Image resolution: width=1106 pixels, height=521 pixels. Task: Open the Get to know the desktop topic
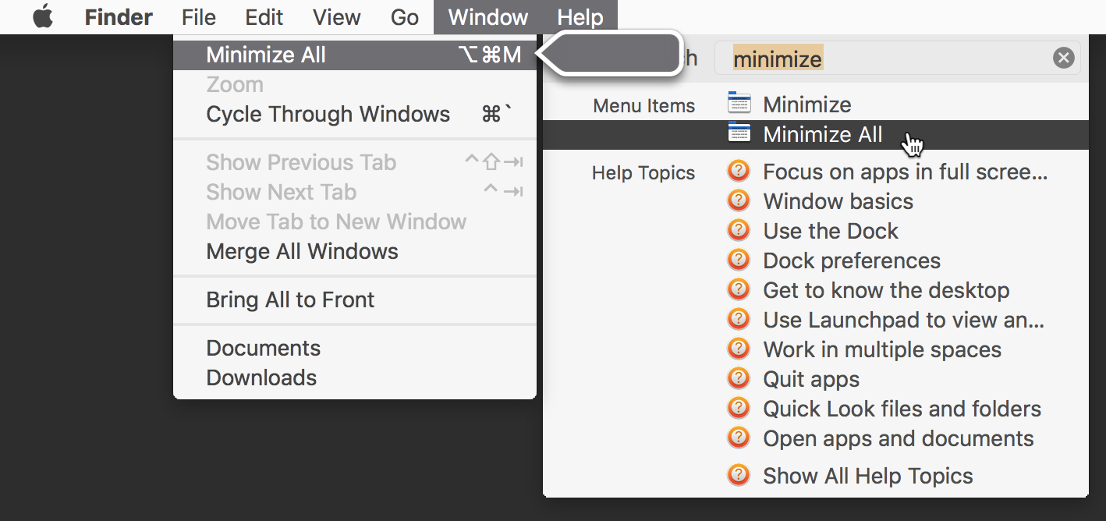coord(886,290)
